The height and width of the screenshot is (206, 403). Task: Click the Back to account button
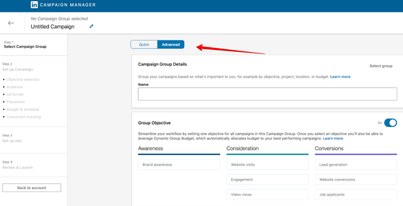32,188
